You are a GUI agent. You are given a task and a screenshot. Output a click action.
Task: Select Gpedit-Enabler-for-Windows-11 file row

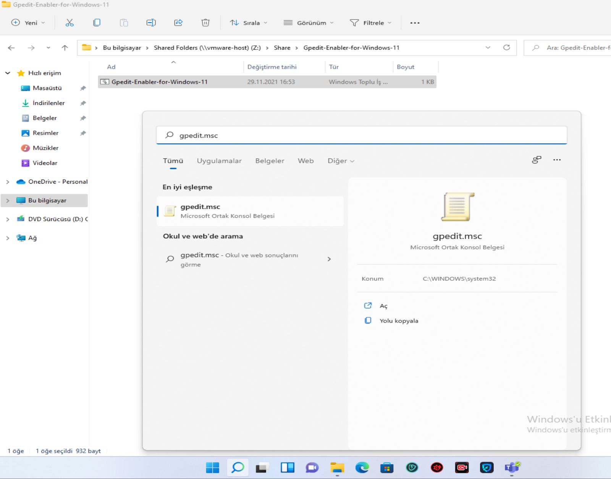click(x=267, y=82)
